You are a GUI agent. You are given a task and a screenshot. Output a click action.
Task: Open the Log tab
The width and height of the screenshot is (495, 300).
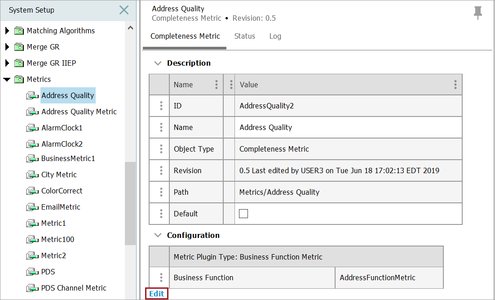click(275, 36)
